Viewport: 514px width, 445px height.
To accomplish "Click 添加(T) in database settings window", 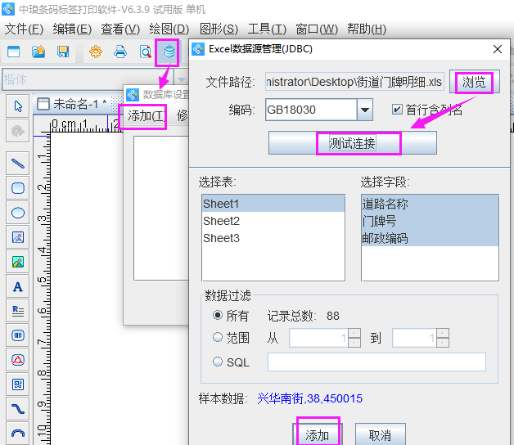I will 147,115.
